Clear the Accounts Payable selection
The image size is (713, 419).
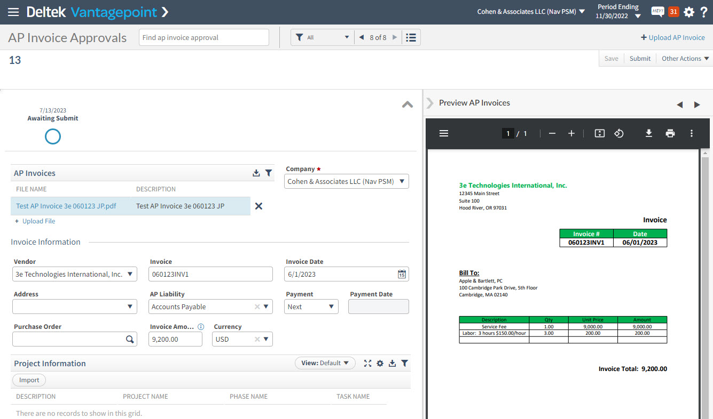(257, 307)
